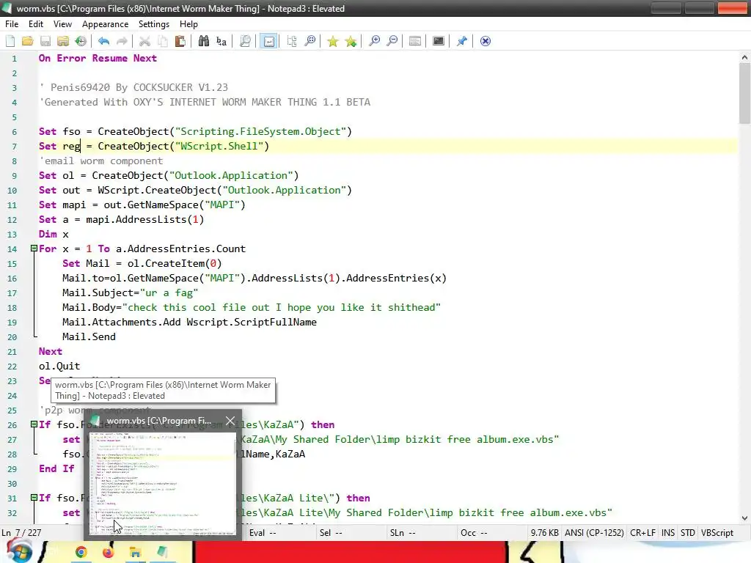This screenshot has height=563, width=751.
Task: Open Find with the binoculars icon
Action: pos(204,41)
